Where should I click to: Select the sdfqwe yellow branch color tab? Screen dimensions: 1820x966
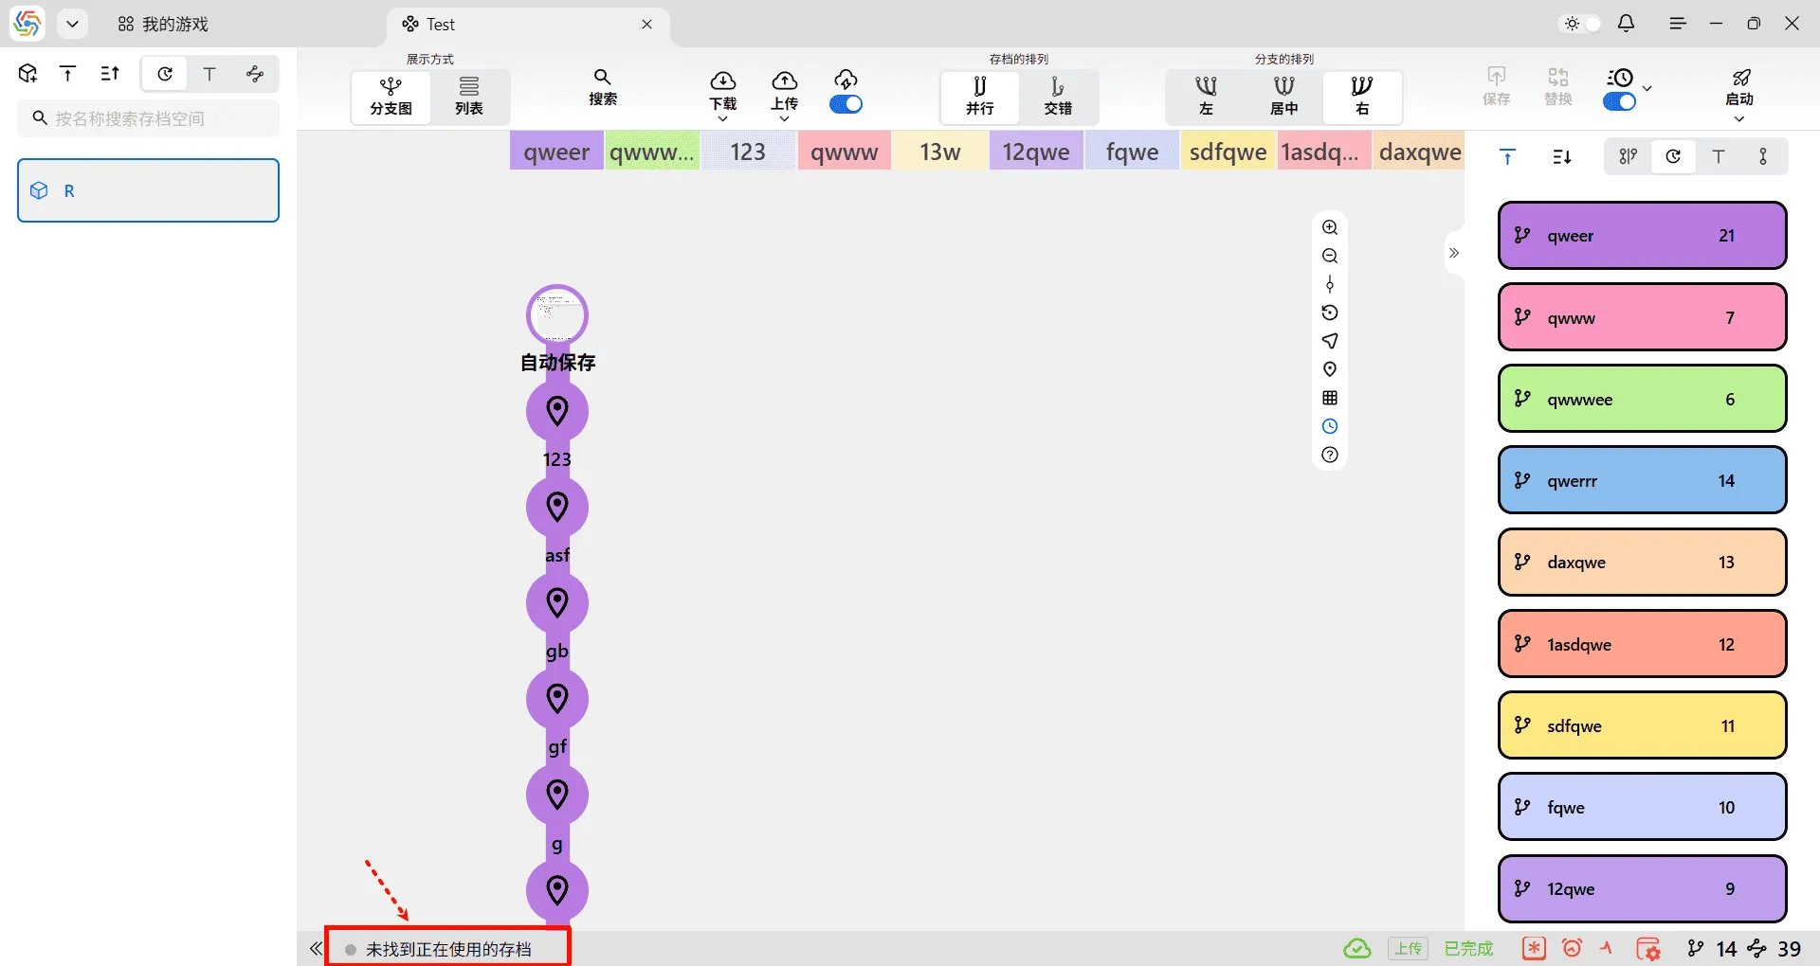[x=1228, y=152]
